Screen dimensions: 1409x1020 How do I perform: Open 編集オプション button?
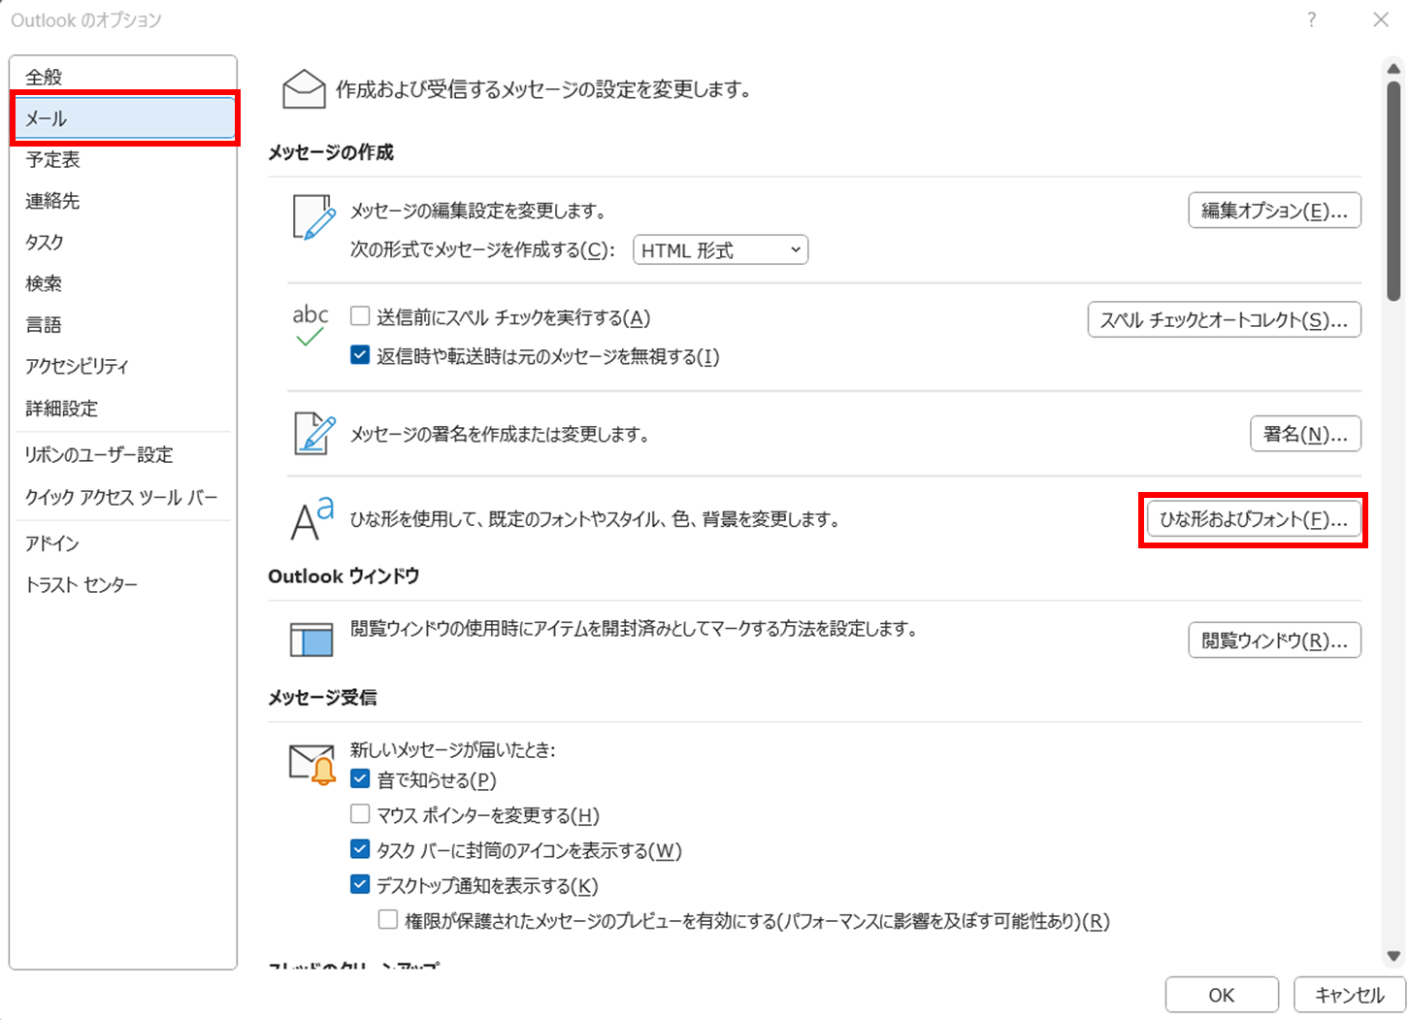[1274, 212]
